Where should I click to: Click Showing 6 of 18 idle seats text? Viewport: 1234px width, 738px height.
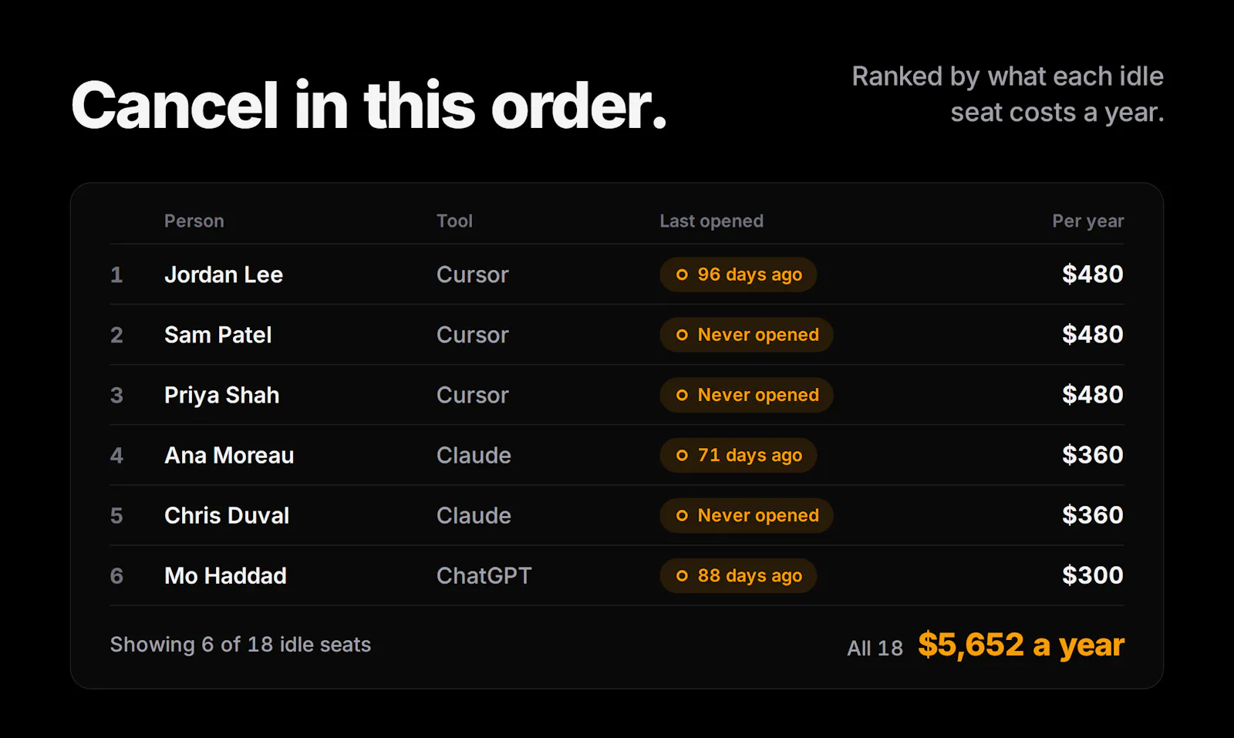click(241, 645)
